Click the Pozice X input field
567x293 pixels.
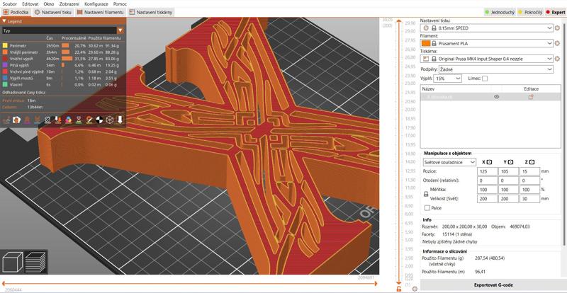(488, 171)
